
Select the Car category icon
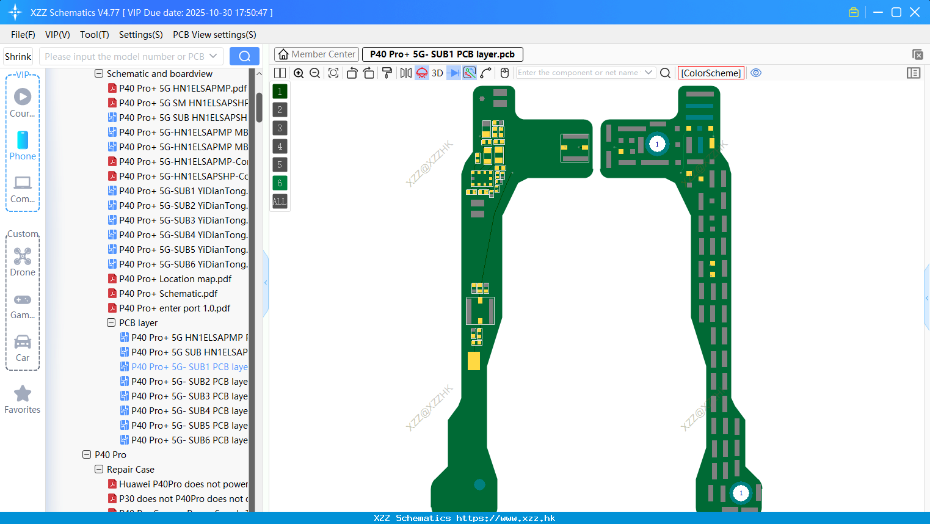[23, 348]
